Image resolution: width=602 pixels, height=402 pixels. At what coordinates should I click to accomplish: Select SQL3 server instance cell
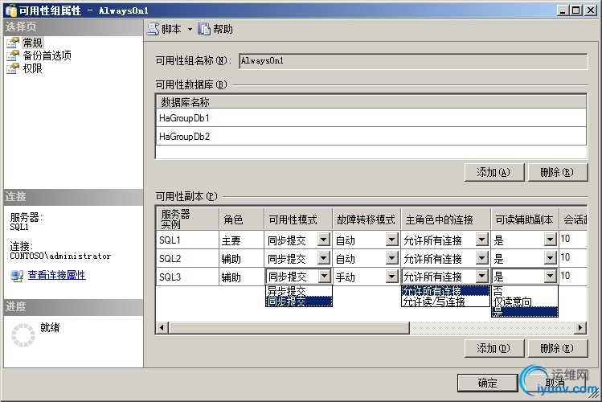coord(188,277)
